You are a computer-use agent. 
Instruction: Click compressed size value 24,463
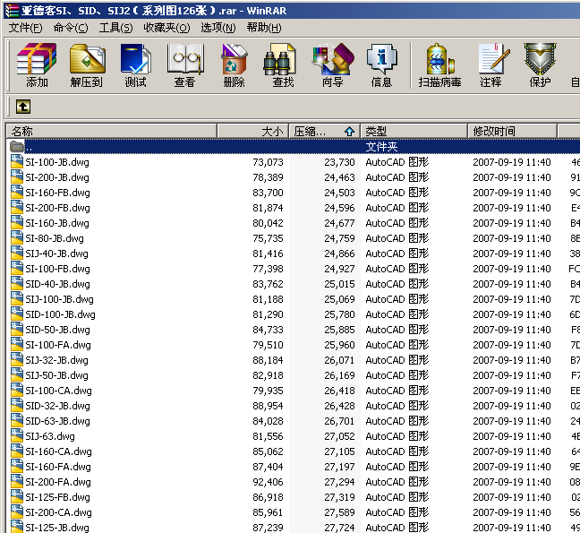(x=339, y=177)
